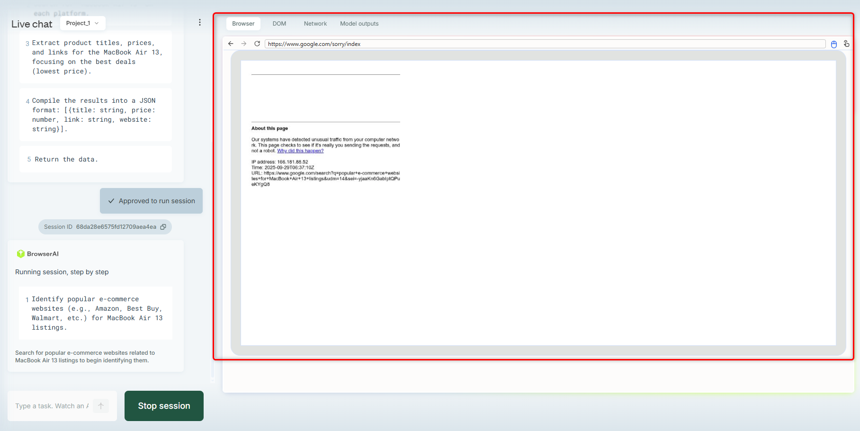Select the touch hand pointer icon
Viewport: 860px width, 431px height.
coord(847,44)
